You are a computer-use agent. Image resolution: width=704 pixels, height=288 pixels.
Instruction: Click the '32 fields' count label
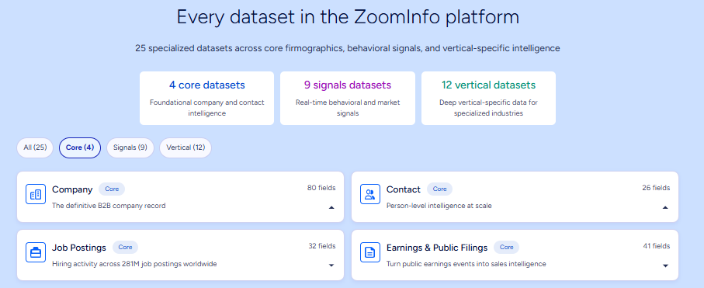322,246
